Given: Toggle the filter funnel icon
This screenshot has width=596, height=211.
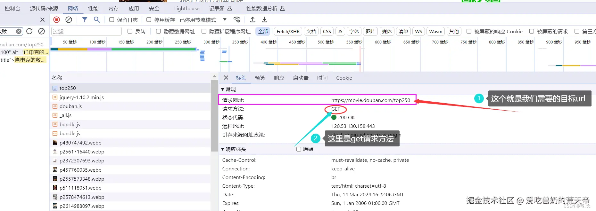Looking at the screenshot, I should [x=85, y=20].
